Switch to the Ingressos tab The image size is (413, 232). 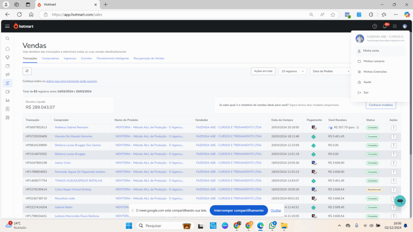70,58
